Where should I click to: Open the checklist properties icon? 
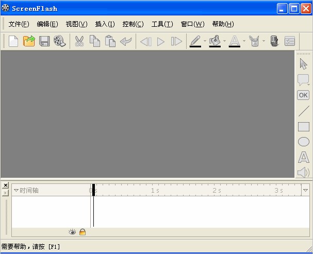click(290, 41)
